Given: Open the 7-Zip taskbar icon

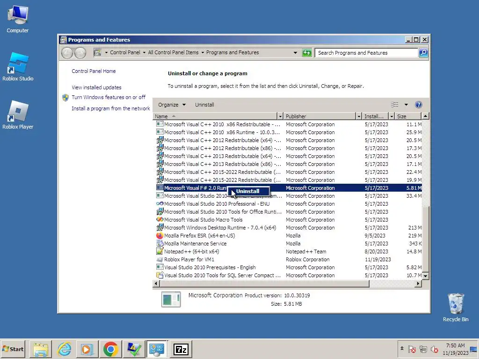Looking at the screenshot, I should click(x=181, y=349).
